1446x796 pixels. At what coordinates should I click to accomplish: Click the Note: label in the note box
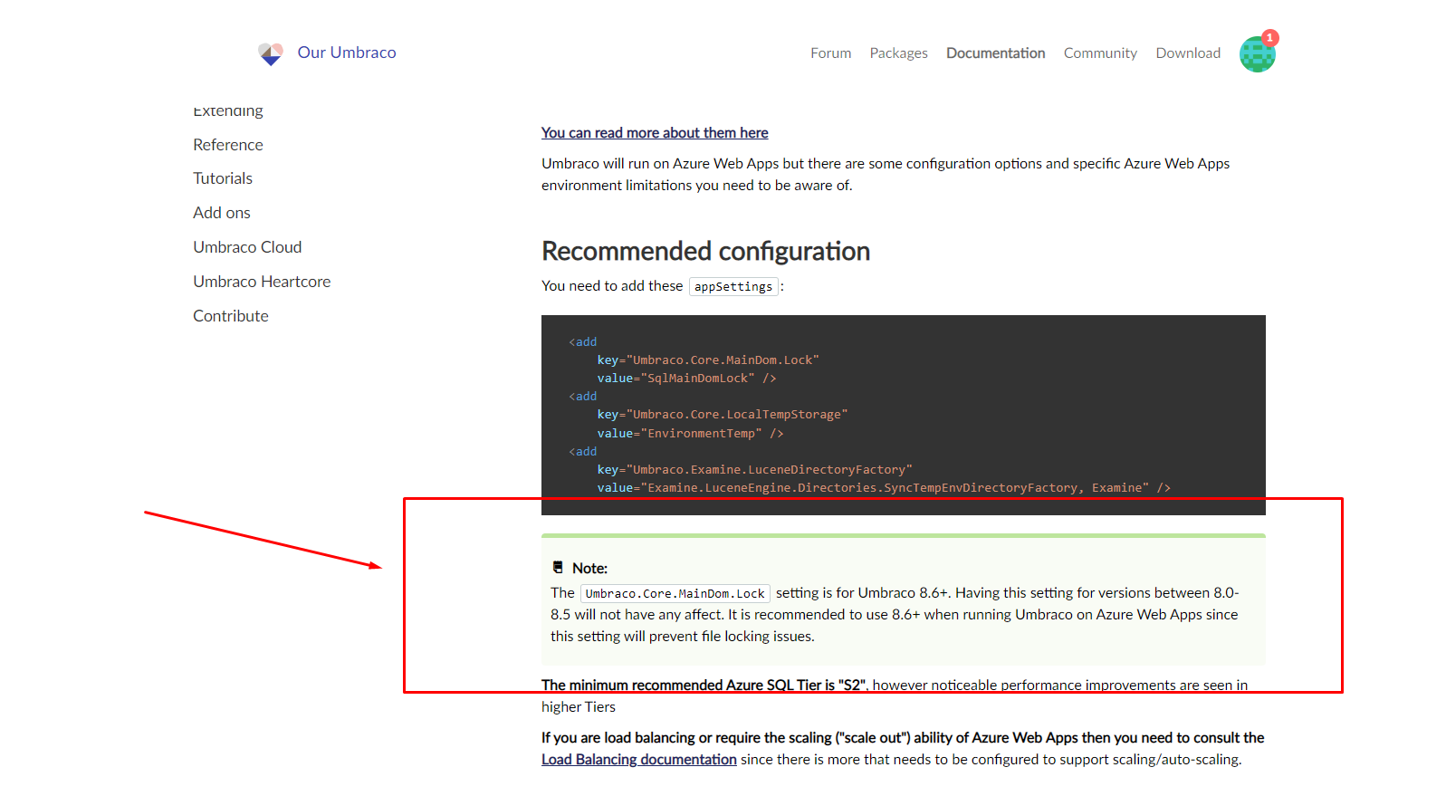coord(589,569)
